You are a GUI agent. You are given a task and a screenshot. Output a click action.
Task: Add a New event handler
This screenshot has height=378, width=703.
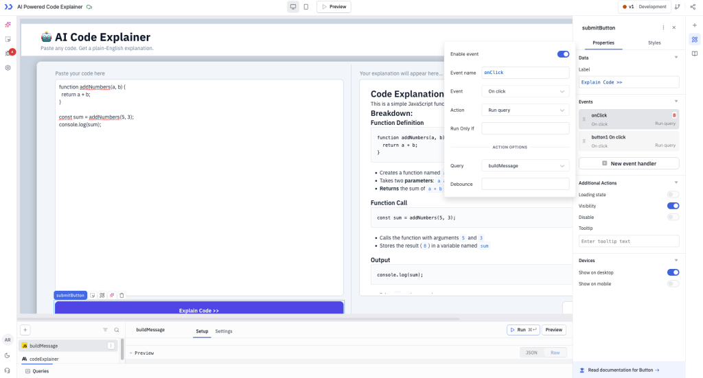tap(629, 163)
